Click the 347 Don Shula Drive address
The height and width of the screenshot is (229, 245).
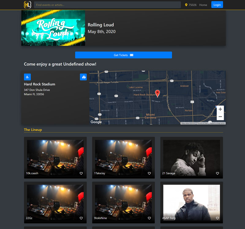coord(37,90)
